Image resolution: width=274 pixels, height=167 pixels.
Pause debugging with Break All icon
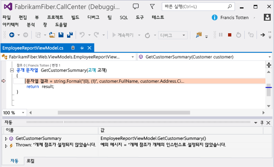[x=221, y=35]
